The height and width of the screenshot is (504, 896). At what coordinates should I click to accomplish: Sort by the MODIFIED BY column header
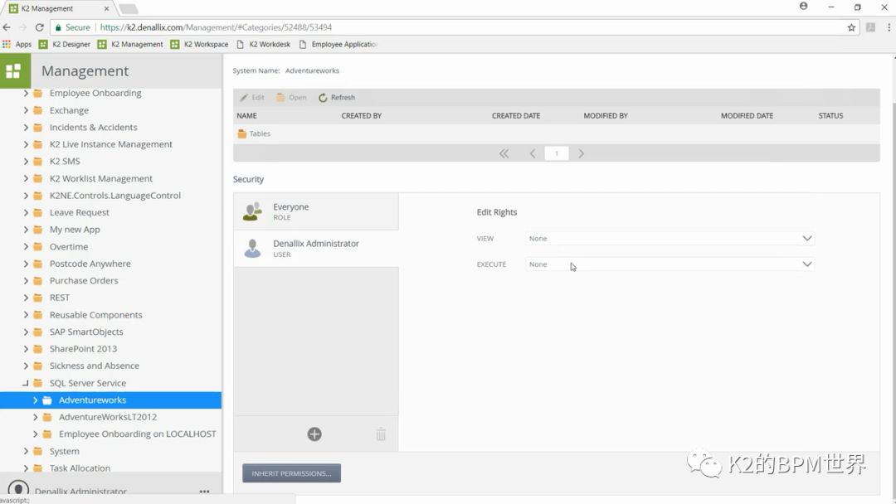pos(606,116)
